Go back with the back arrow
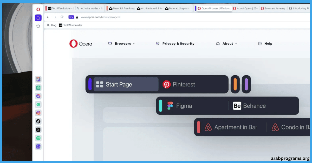This screenshot has width=312, height=163. [x=48, y=17]
